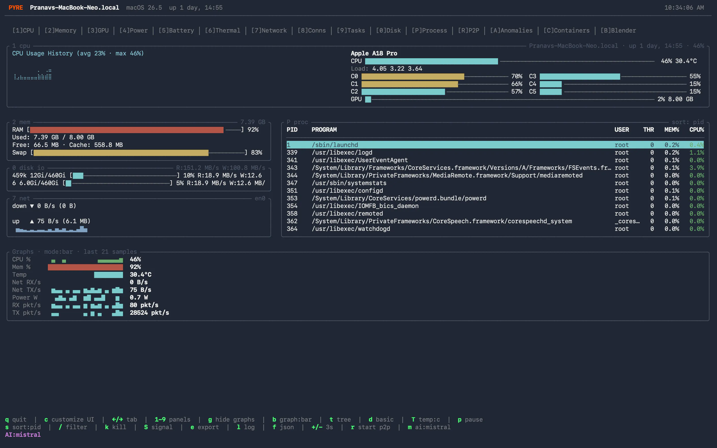Click the RAM usage bar
The width and height of the screenshot is (717, 448).
135,130
